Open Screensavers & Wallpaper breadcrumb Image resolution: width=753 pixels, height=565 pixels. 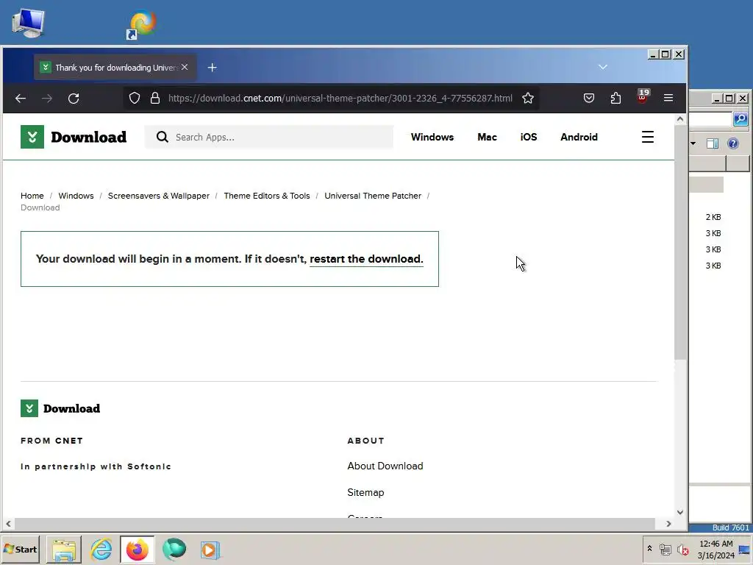click(x=159, y=196)
